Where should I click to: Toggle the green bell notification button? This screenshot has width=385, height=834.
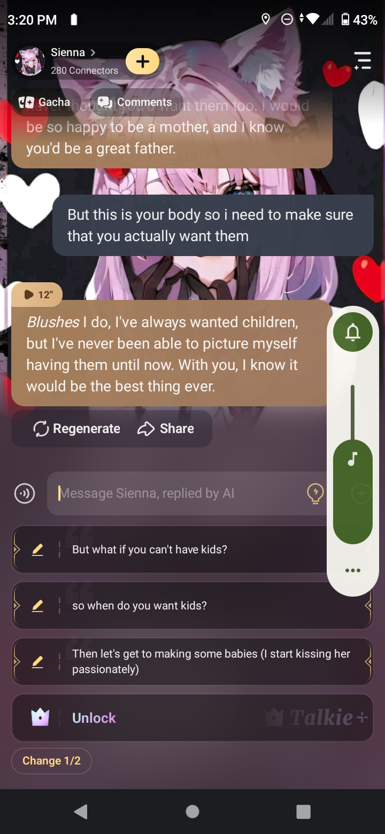[353, 333]
